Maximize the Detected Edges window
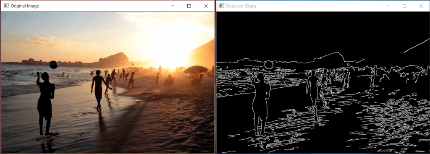The width and height of the screenshot is (430, 154). (404, 6)
